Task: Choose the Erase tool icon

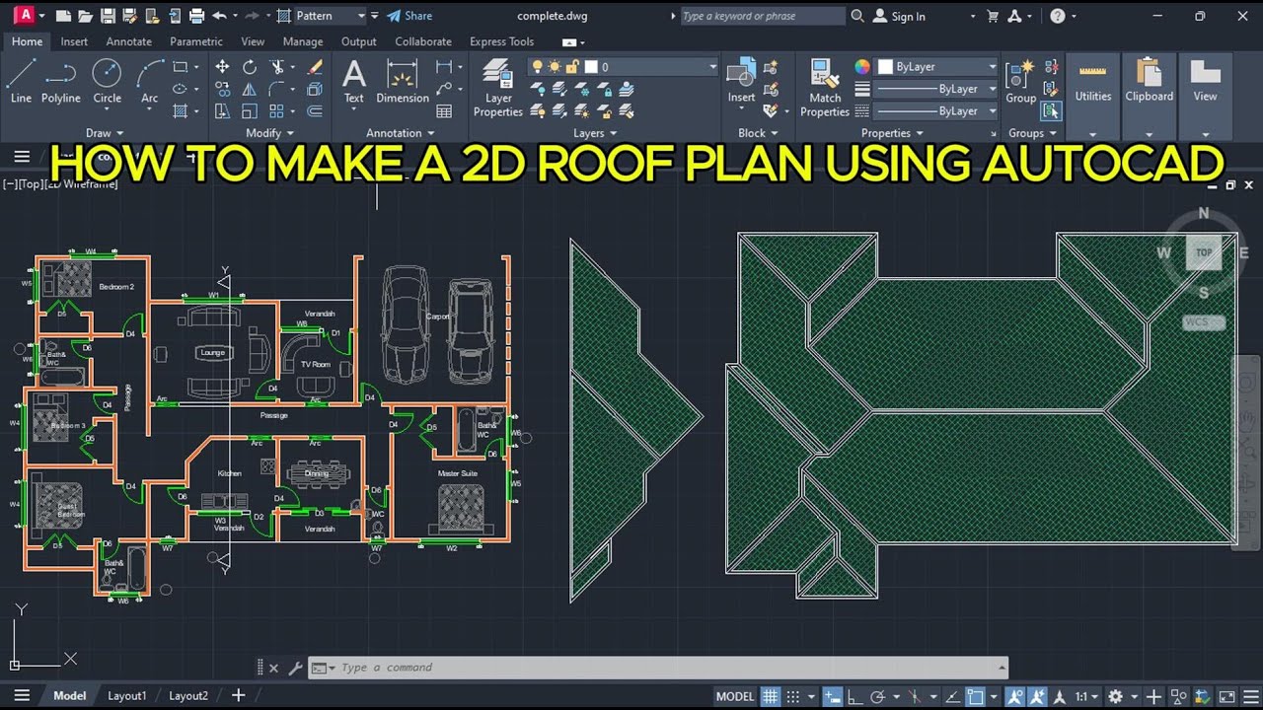Action: pyautogui.click(x=315, y=67)
